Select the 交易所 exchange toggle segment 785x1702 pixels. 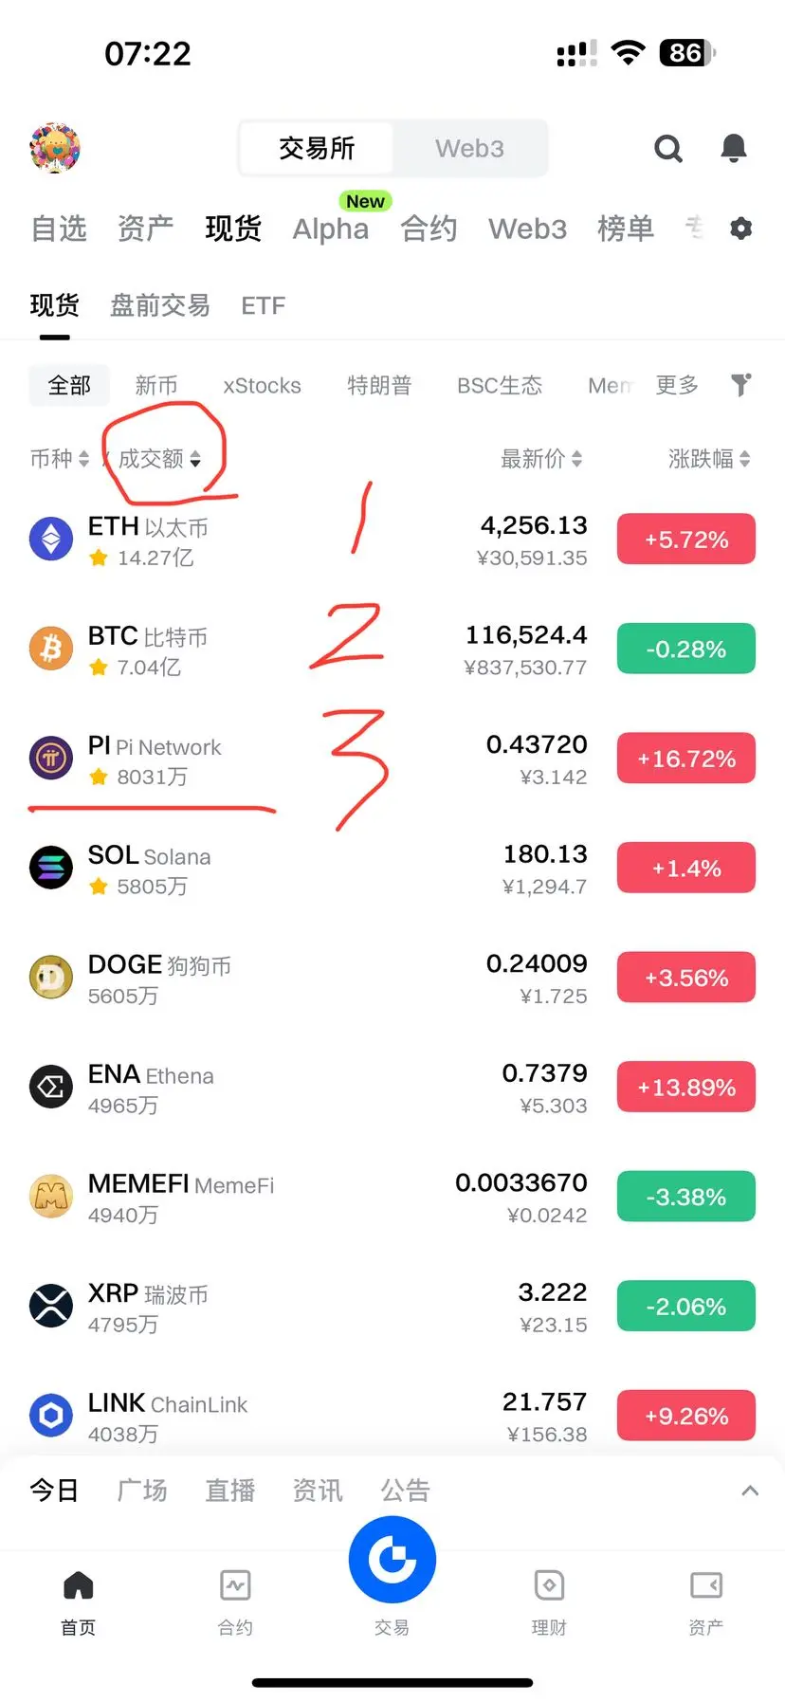pos(317,149)
